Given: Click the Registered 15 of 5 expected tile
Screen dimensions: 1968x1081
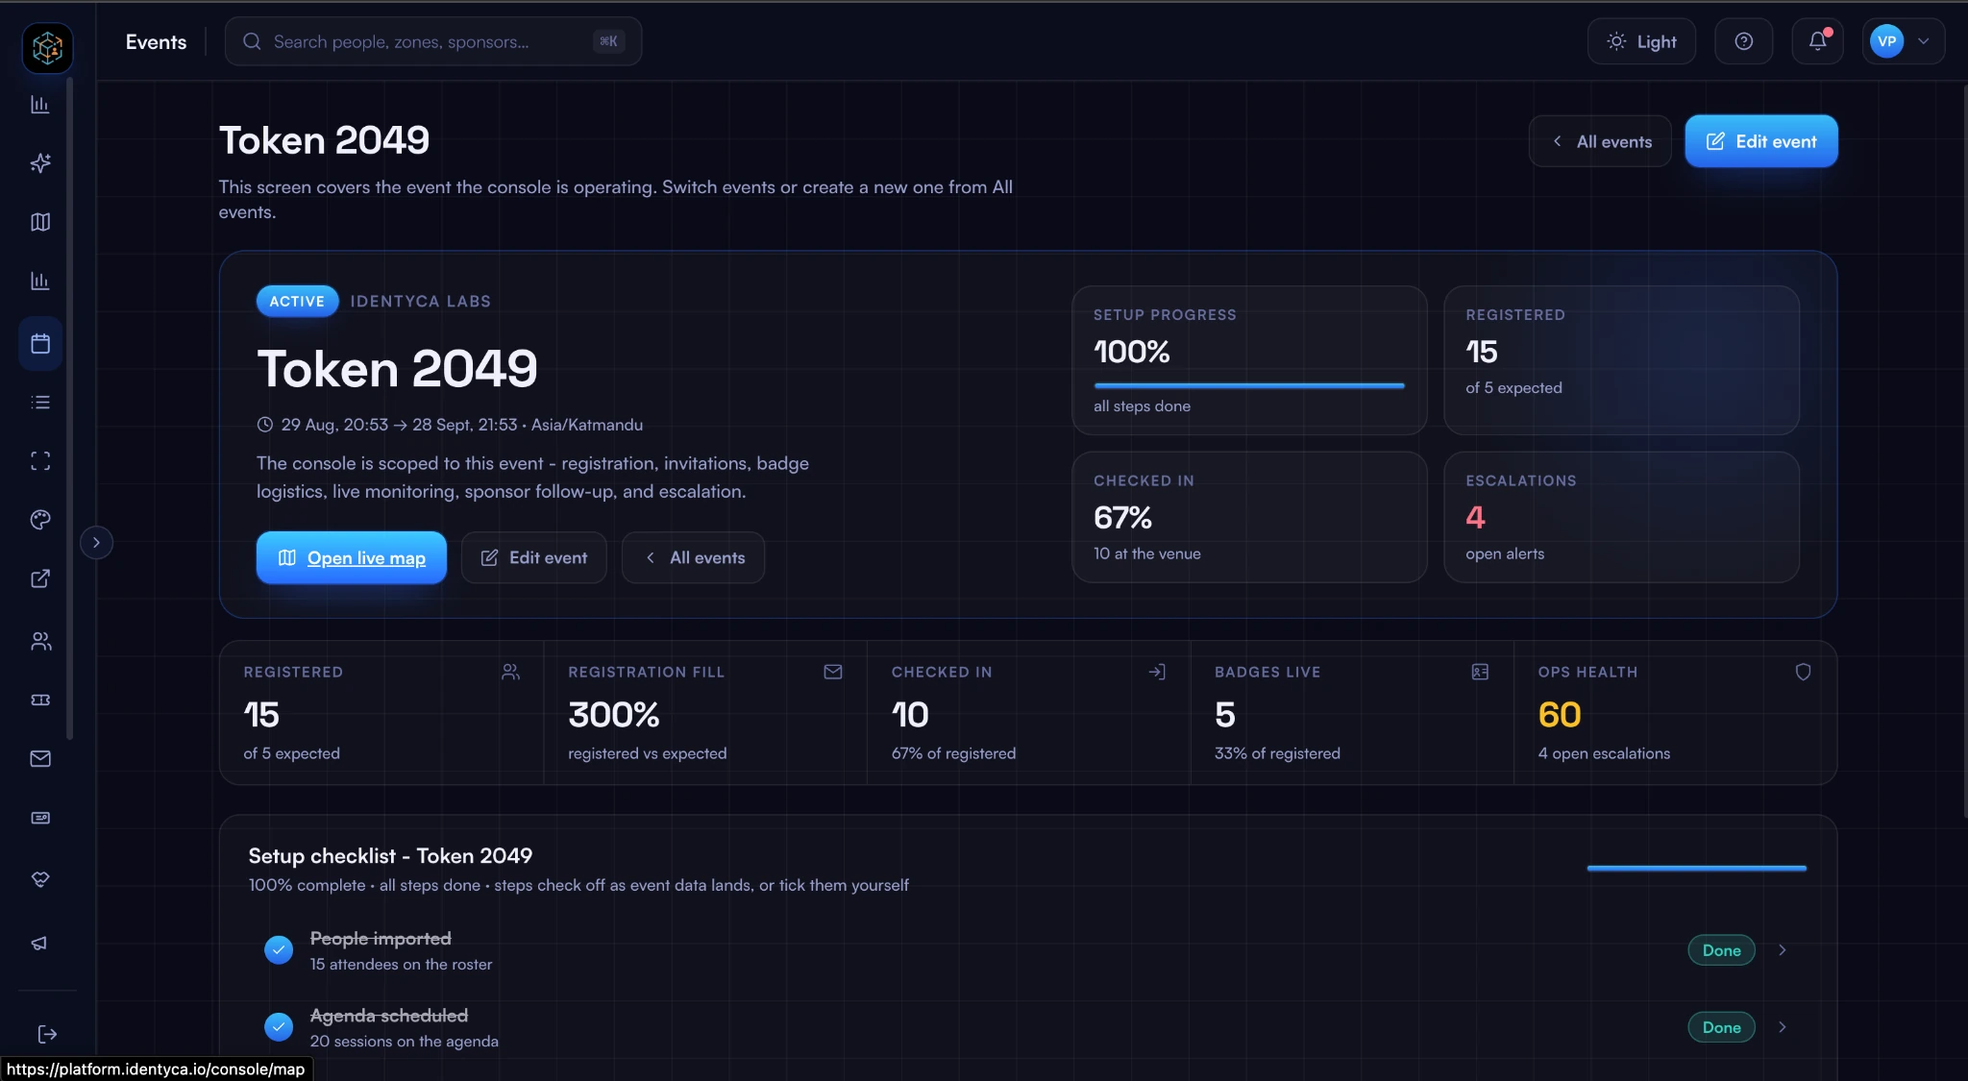Looking at the screenshot, I should 1621,360.
